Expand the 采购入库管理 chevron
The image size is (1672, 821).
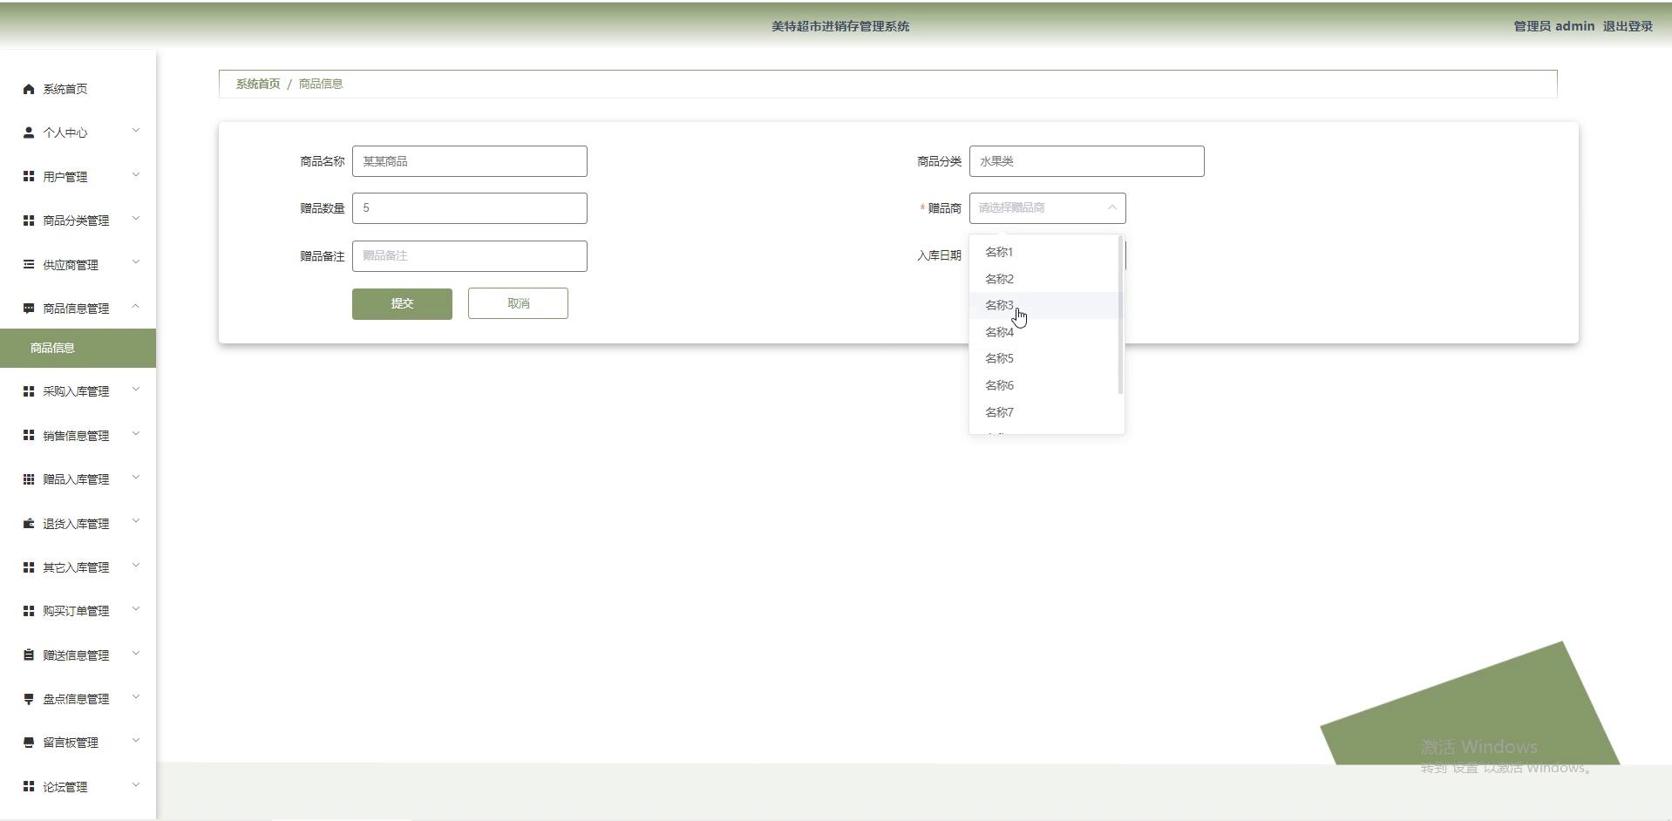pyautogui.click(x=136, y=390)
